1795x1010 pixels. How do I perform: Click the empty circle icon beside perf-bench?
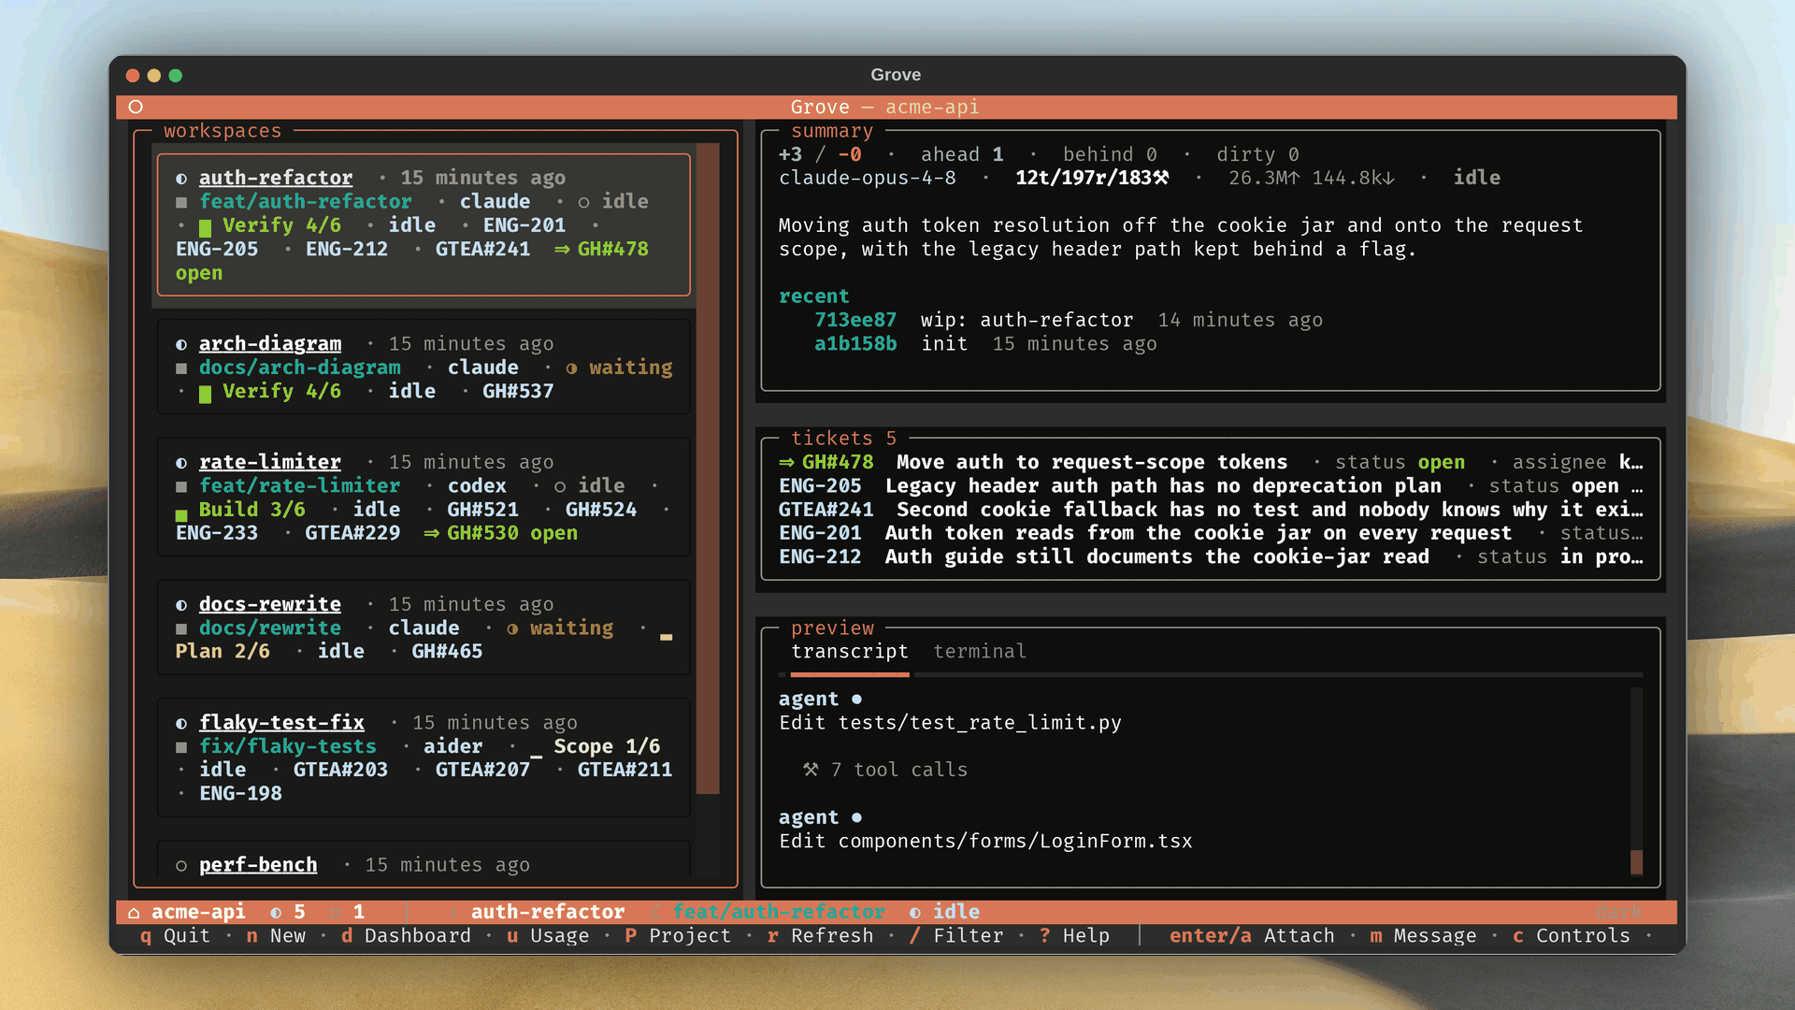click(181, 865)
